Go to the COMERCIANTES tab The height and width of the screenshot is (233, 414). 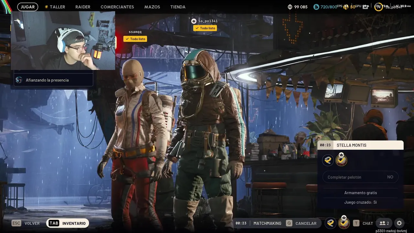(x=117, y=7)
